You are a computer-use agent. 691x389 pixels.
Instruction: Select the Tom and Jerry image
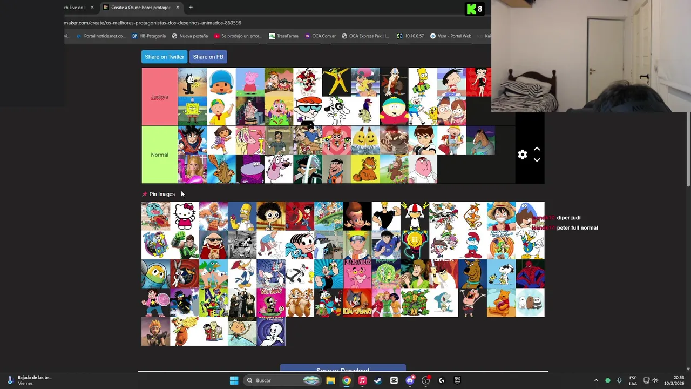point(357,303)
